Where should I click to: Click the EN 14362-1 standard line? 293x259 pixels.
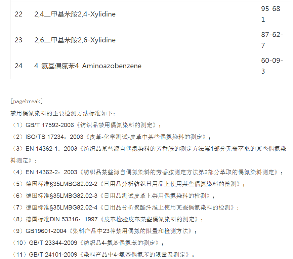[x=148, y=149]
